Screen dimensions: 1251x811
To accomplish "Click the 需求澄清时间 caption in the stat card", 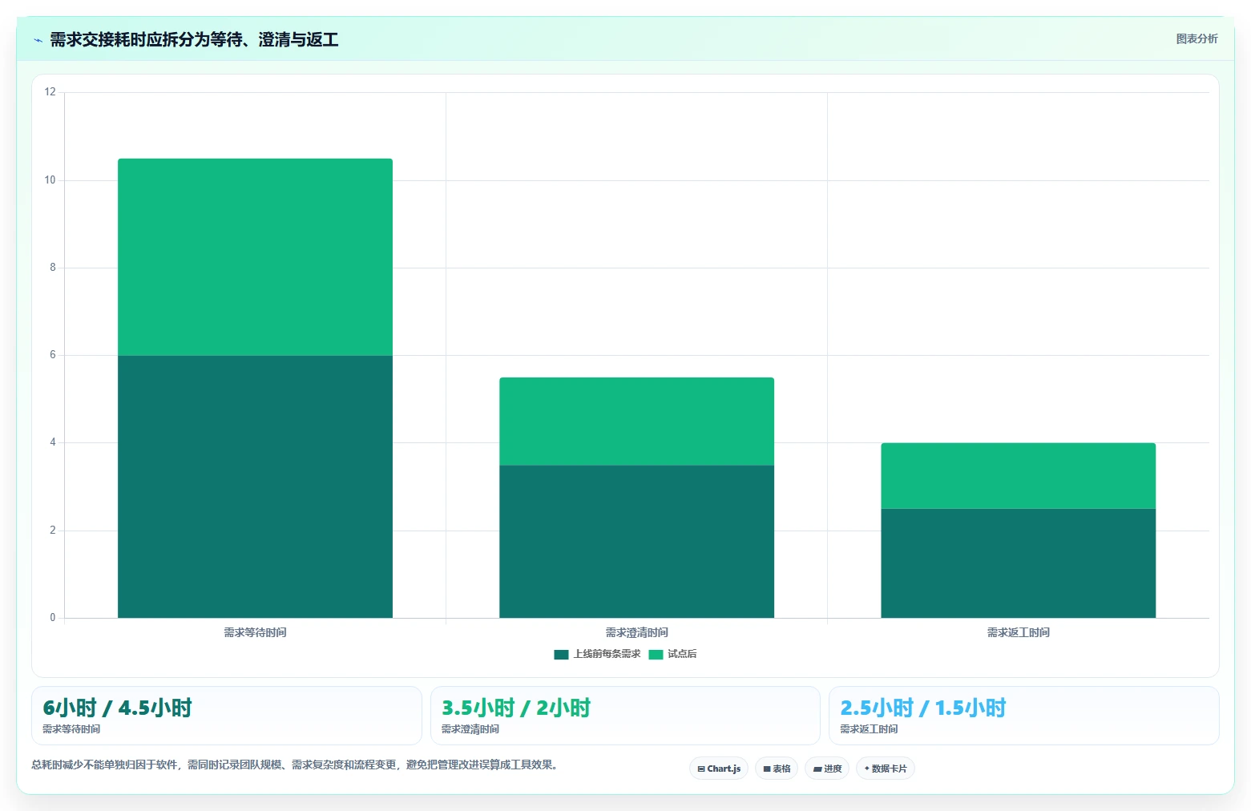I will point(470,729).
